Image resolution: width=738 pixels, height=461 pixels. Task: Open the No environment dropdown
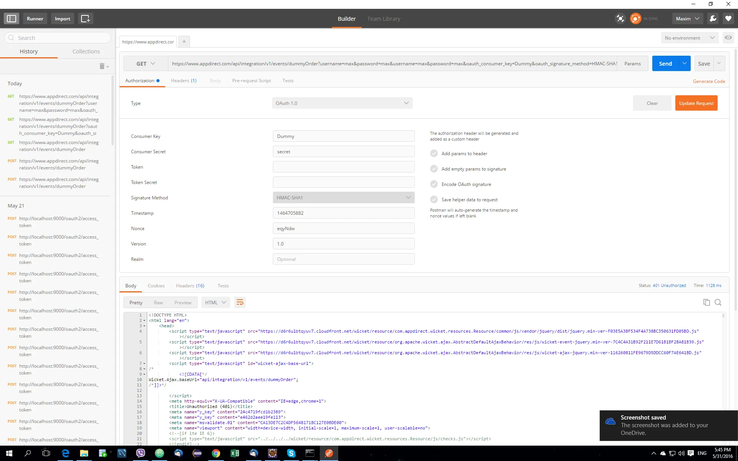(689, 38)
